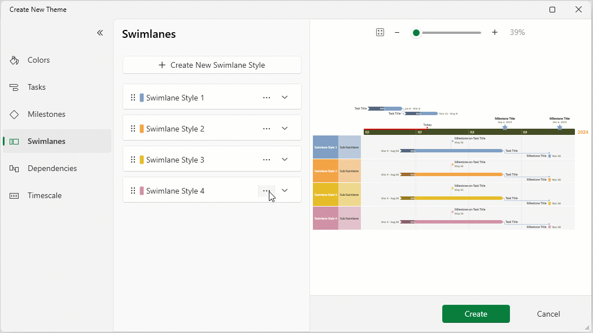593x333 pixels.
Task: Collapse the sidebar with double-chevron icon
Action: coord(100,33)
